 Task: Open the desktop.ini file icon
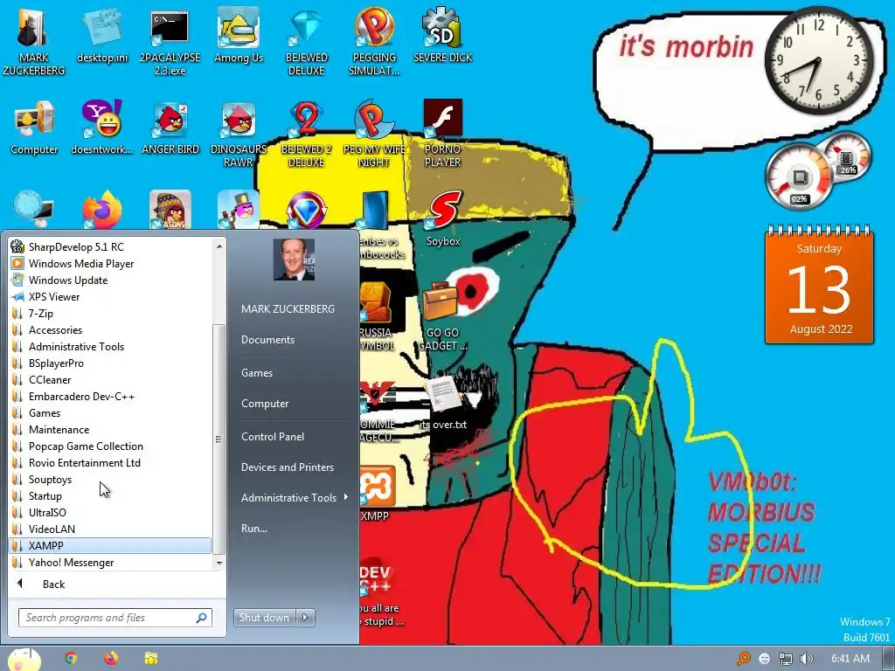[x=102, y=37]
